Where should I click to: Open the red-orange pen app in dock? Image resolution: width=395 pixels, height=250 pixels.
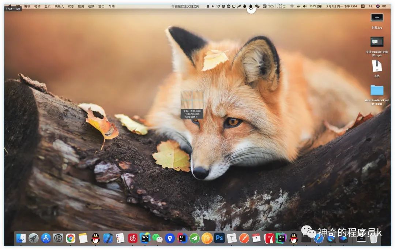[x=244, y=238]
